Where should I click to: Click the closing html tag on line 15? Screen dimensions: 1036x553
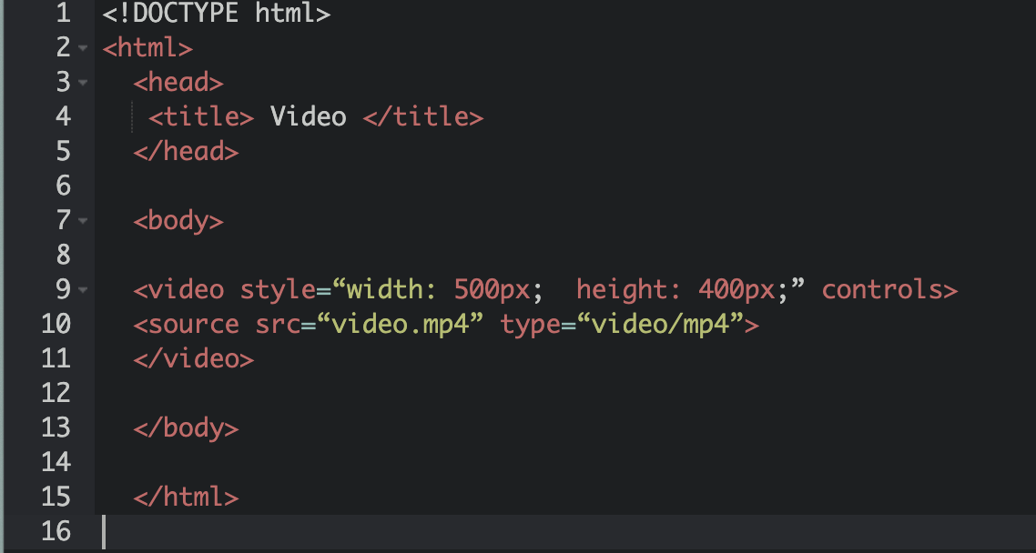[x=186, y=497]
